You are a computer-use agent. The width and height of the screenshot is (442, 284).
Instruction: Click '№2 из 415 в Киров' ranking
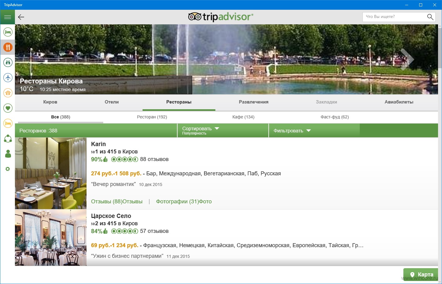pyautogui.click(x=114, y=223)
